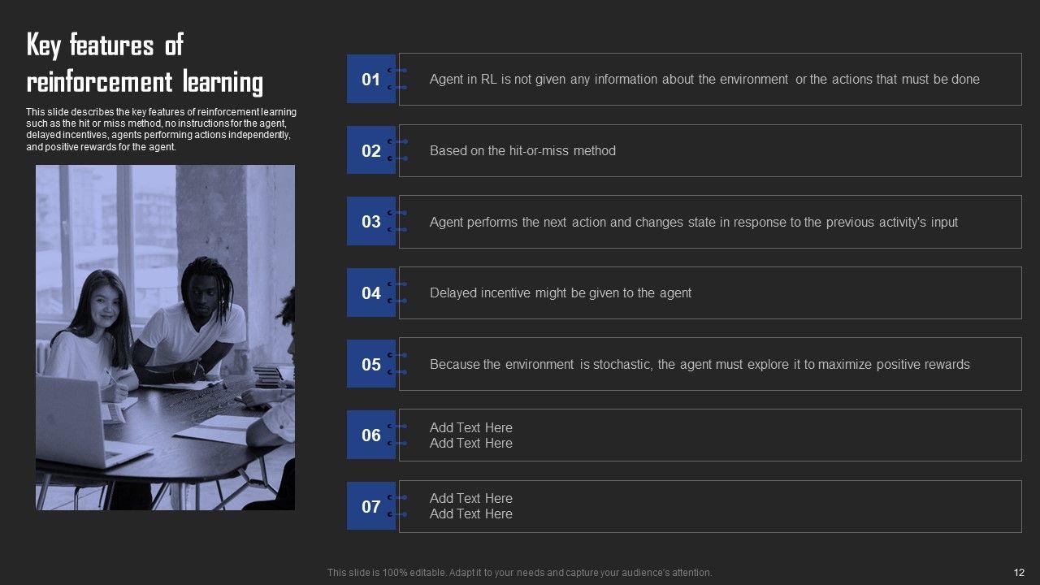Select the office meeting photo

click(x=165, y=337)
